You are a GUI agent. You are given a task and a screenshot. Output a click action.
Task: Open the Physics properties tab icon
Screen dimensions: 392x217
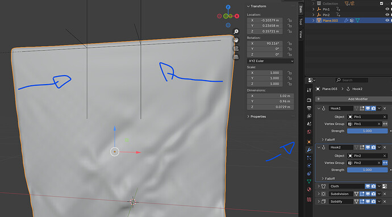(309, 165)
